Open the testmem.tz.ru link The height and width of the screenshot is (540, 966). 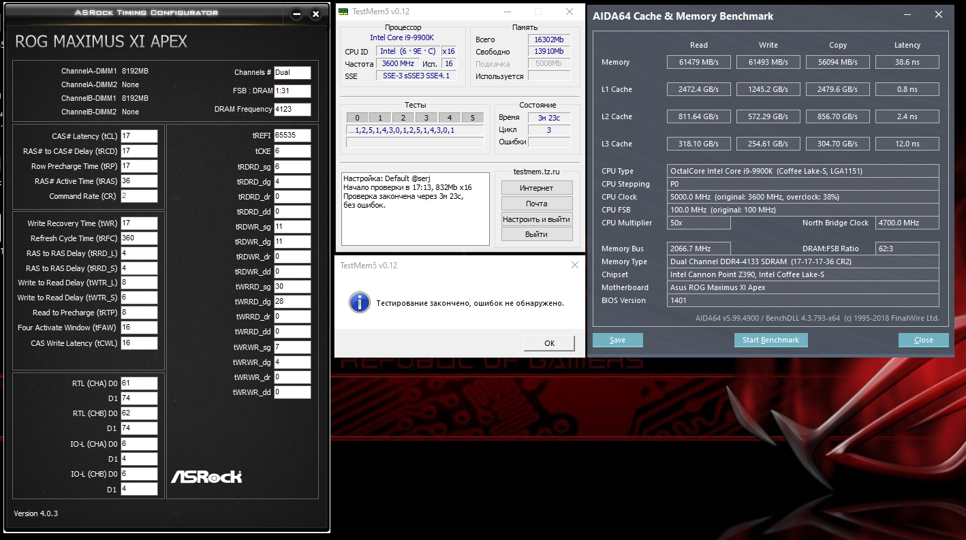pos(536,172)
